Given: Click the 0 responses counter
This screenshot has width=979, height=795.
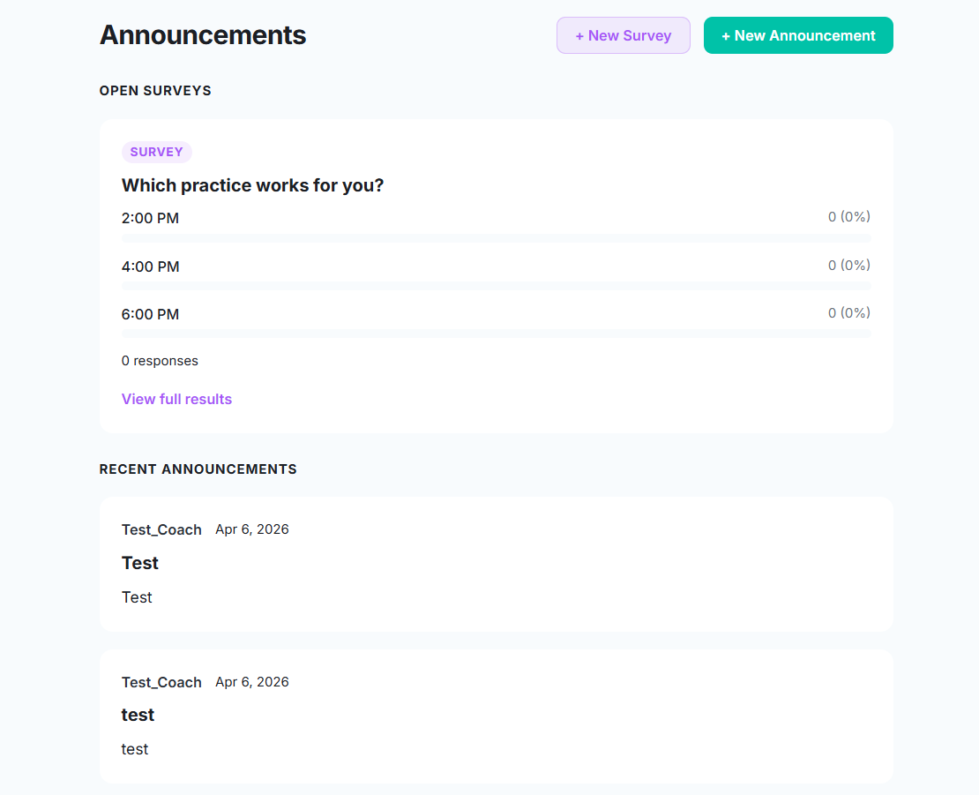Looking at the screenshot, I should (160, 360).
